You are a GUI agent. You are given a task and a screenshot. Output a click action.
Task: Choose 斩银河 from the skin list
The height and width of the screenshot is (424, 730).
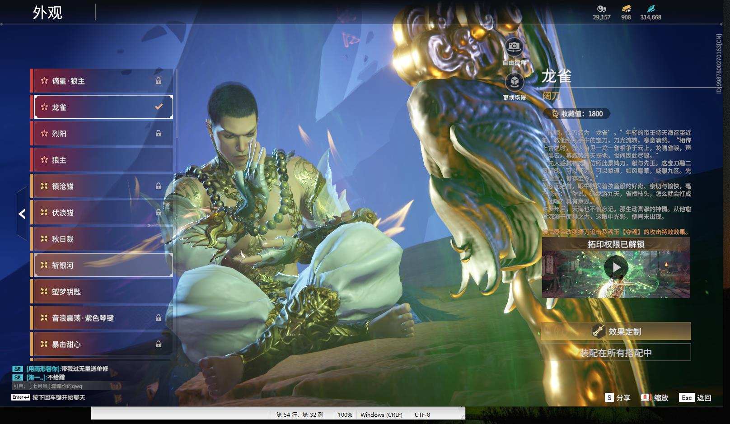click(x=102, y=265)
